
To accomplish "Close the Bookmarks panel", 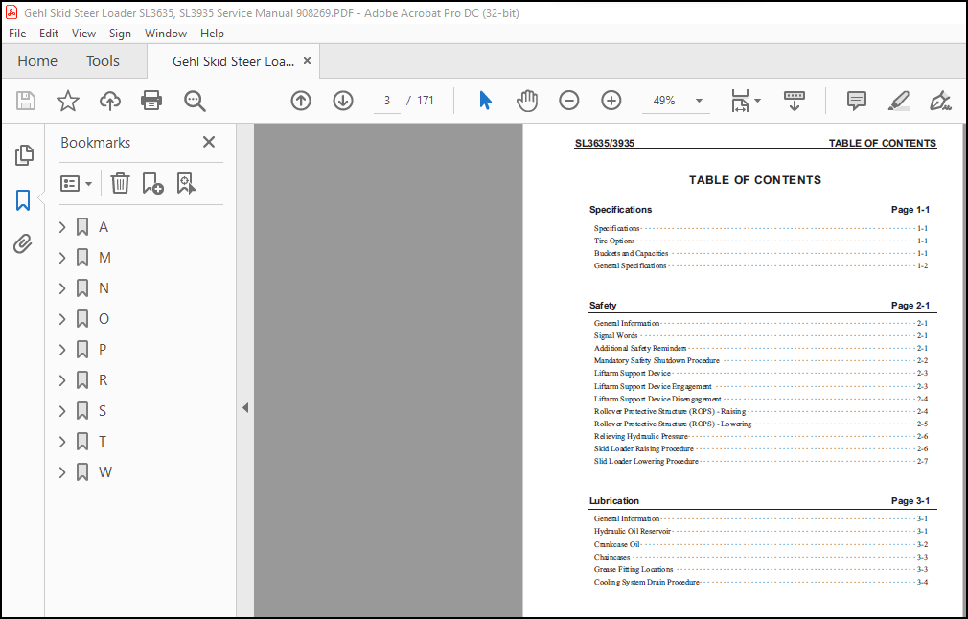I will click(209, 142).
